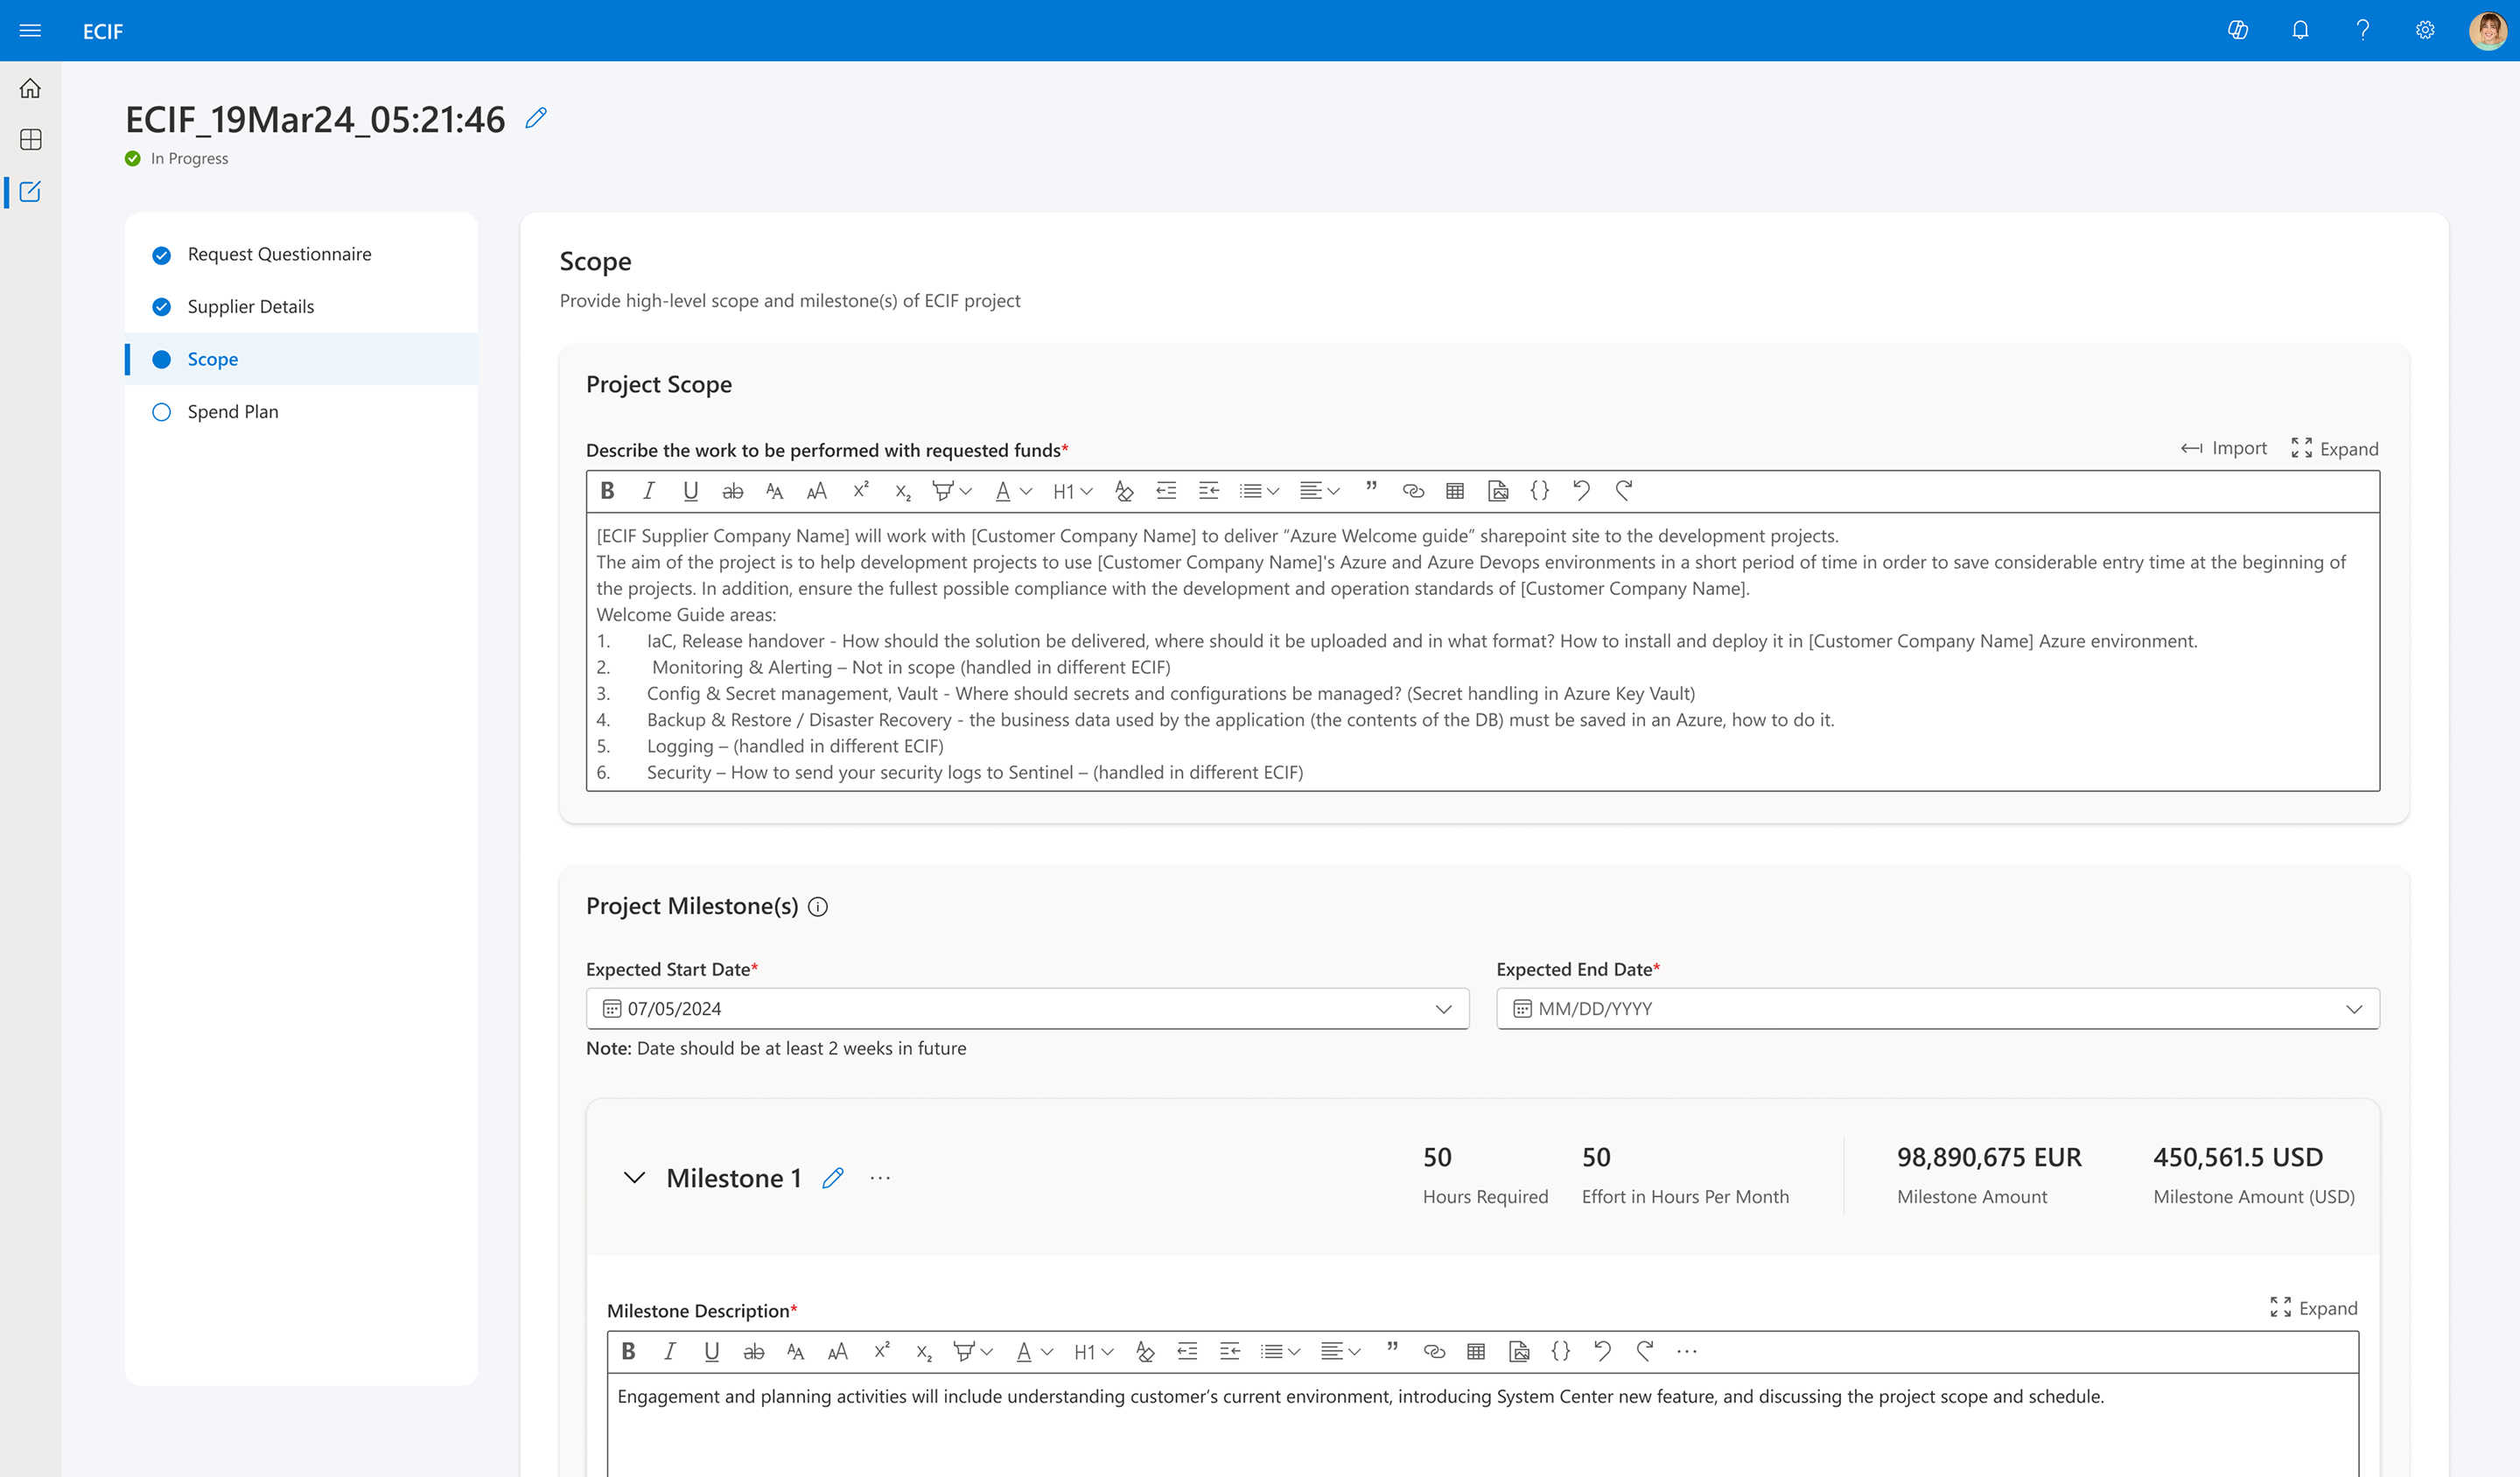Insert table in Project Scope editor
The image size is (2520, 1477).
tap(1455, 491)
